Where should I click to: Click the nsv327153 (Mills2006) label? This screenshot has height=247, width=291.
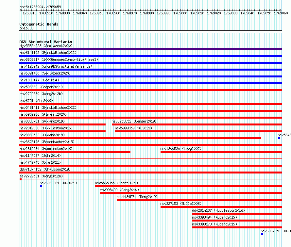tap(181, 204)
